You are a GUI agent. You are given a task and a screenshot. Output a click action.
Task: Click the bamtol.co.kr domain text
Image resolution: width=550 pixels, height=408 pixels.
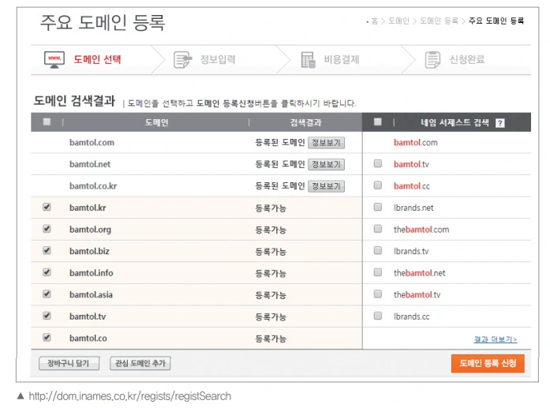(93, 186)
